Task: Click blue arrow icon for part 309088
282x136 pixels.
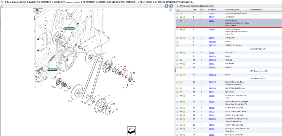Action: tap(181, 30)
